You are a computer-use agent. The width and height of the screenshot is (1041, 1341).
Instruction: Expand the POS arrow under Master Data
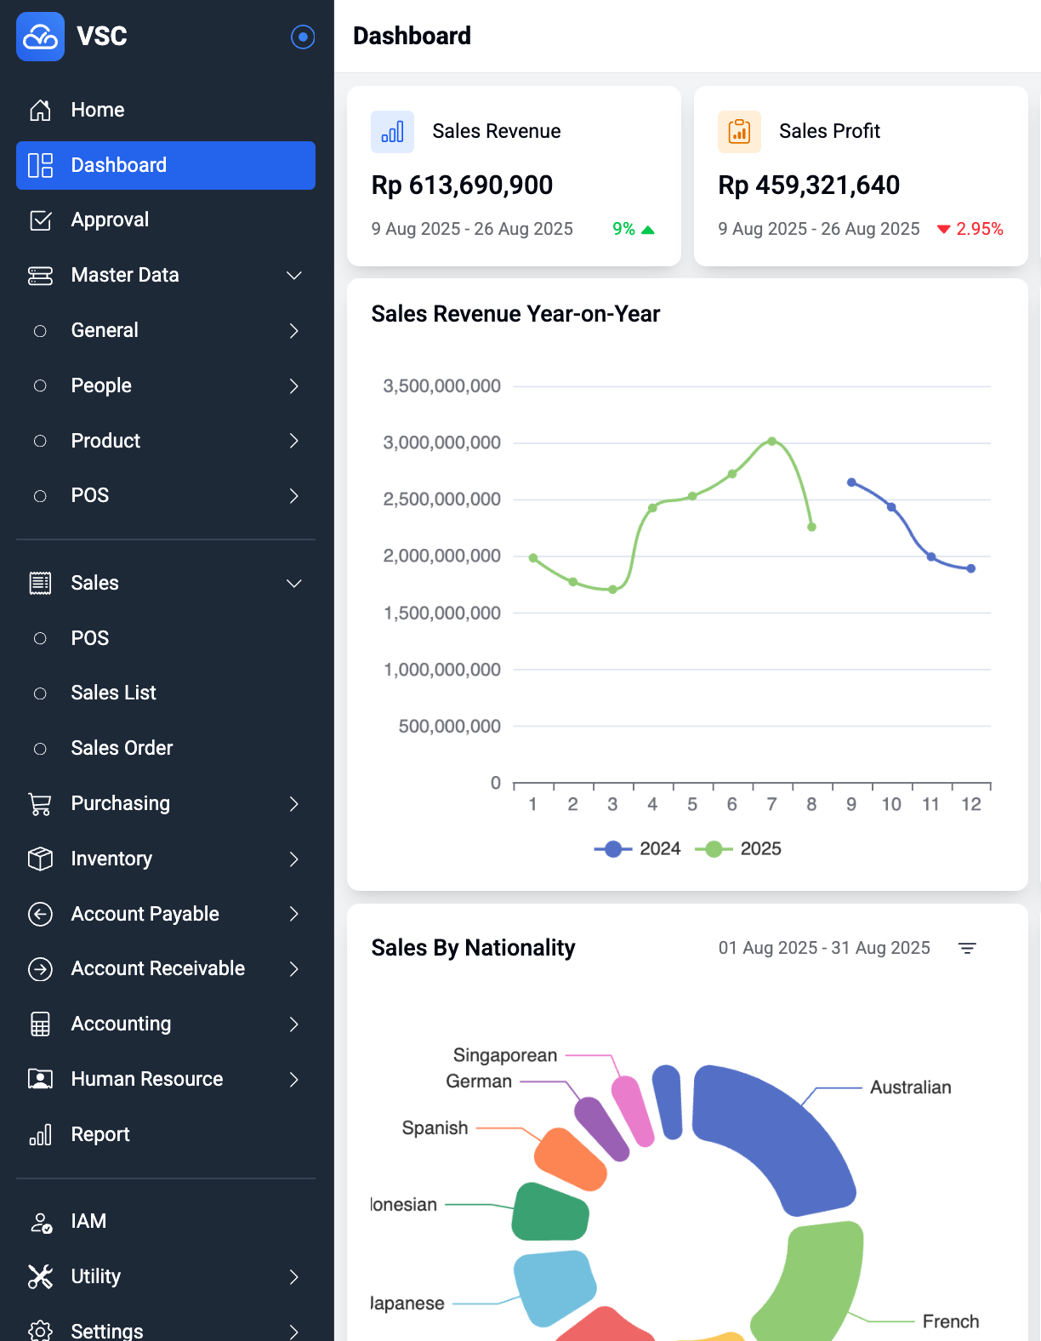[294, 495]
